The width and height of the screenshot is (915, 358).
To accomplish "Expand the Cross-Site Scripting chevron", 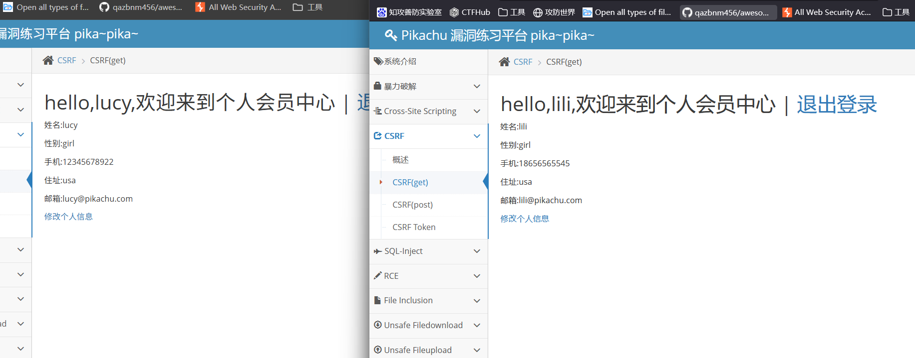I will point(477,111).
